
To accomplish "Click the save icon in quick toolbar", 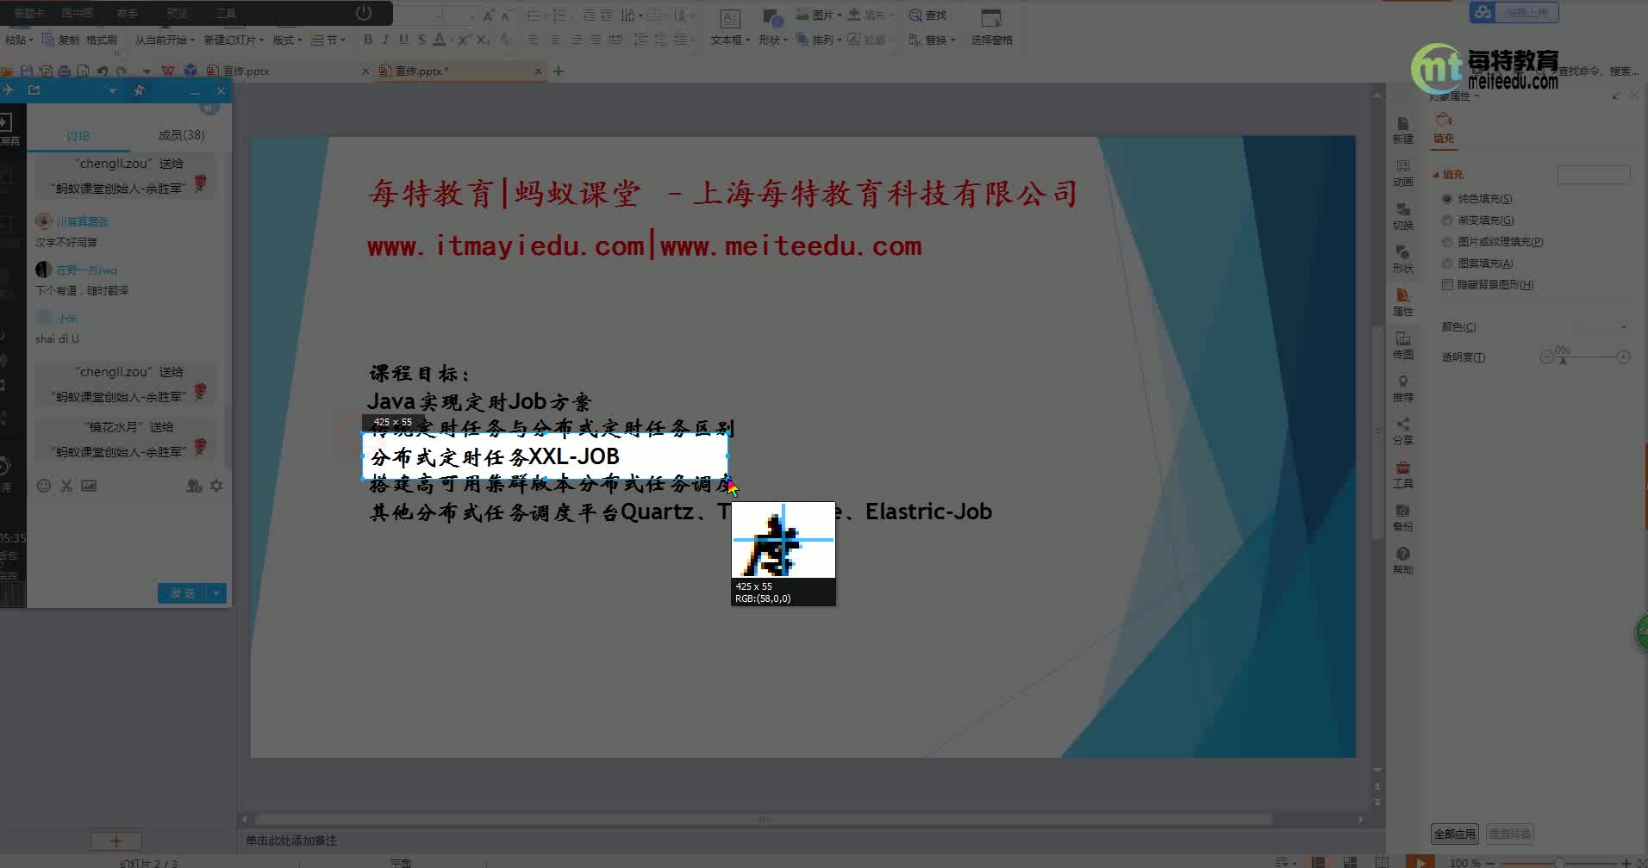I will [x=27, y=71].
